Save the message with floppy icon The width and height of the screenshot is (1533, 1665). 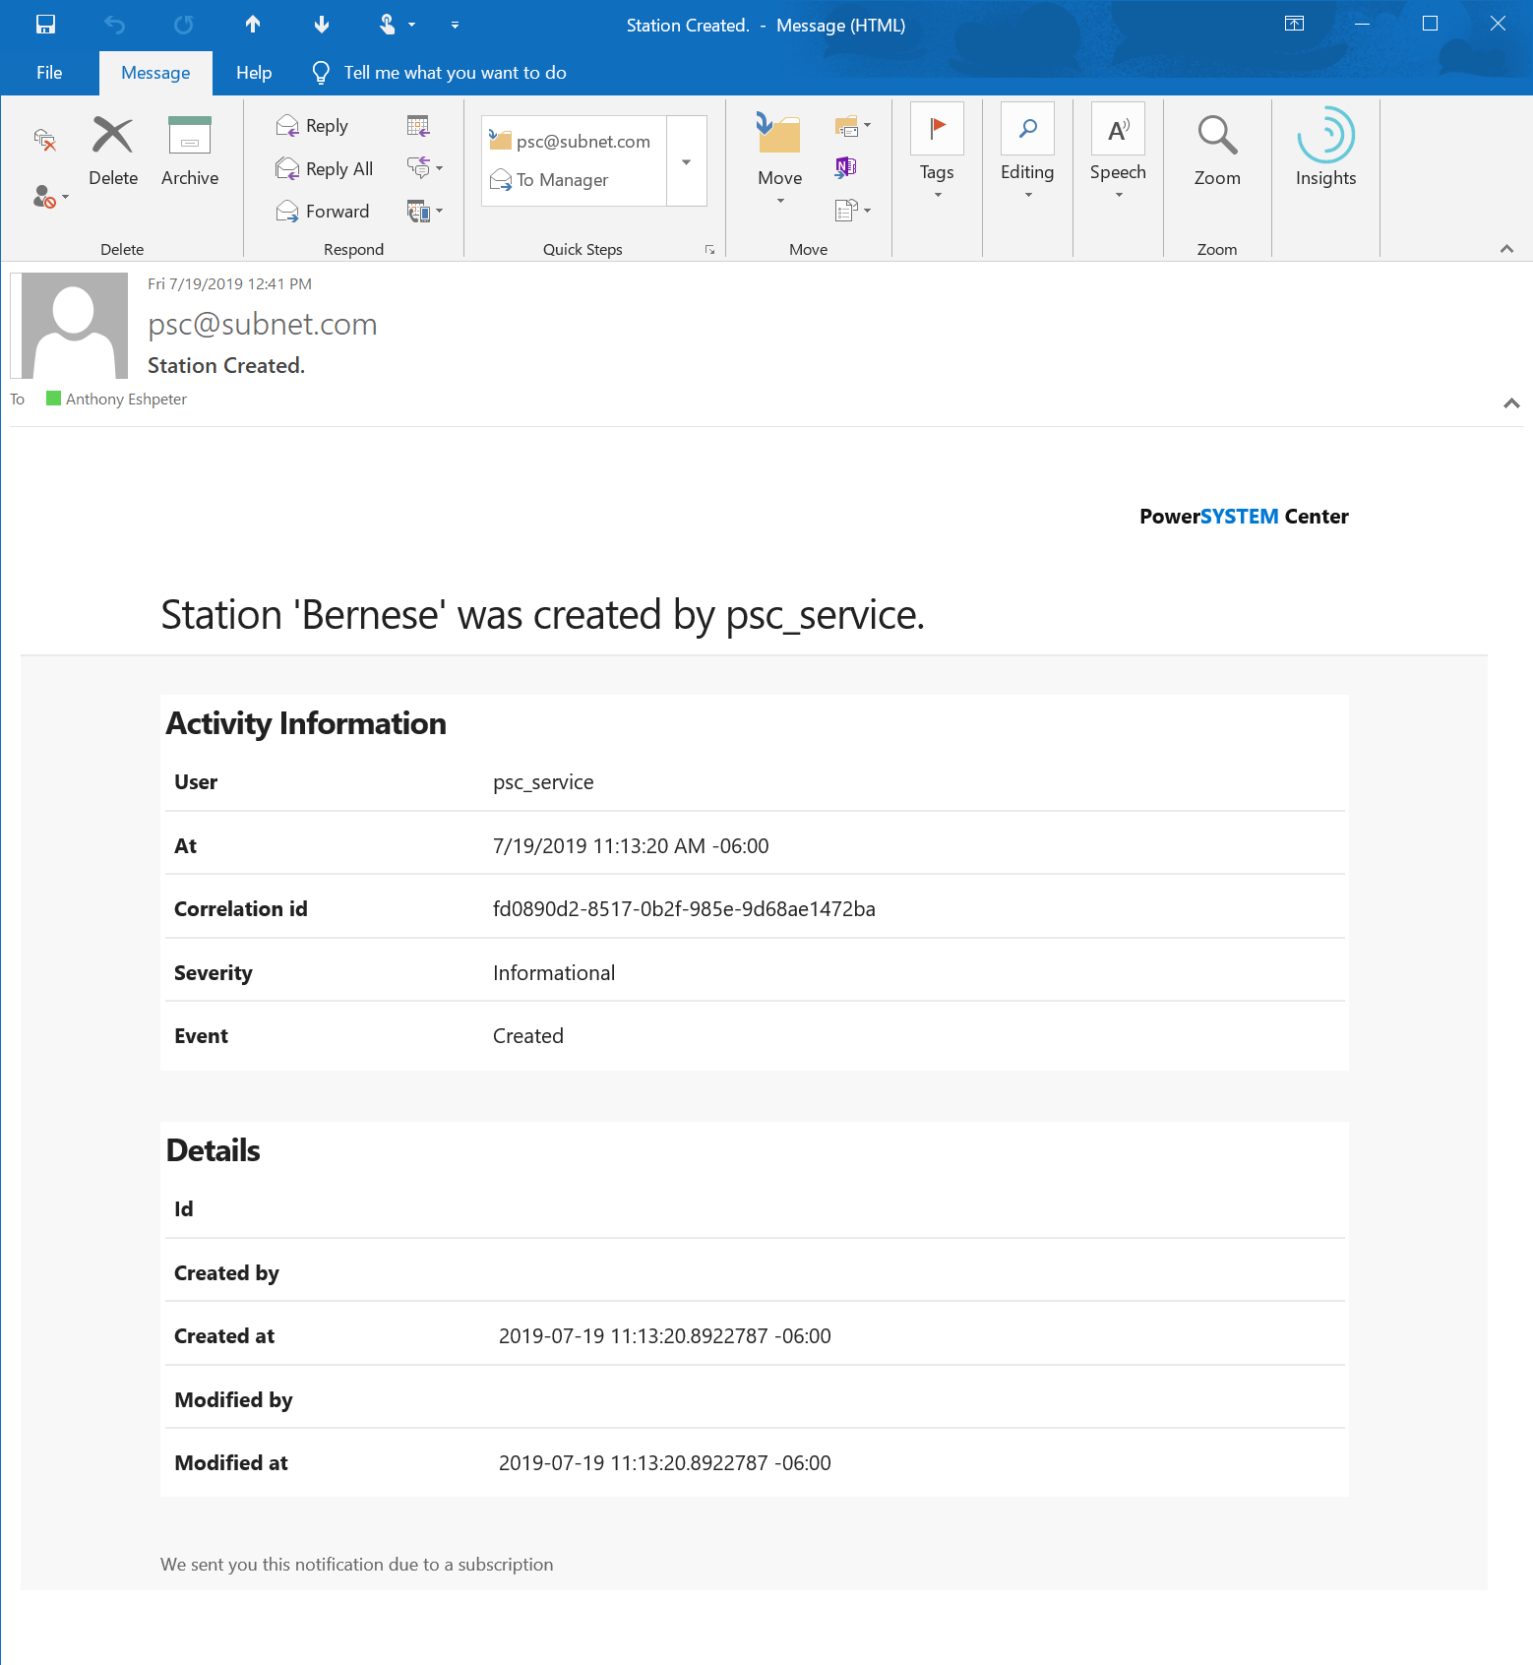click(x=45, y=25)
